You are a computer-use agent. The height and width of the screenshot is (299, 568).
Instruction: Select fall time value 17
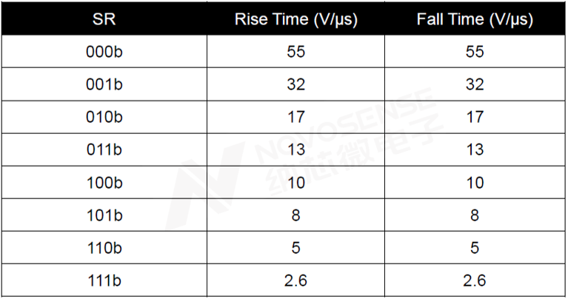coord(475,117)
